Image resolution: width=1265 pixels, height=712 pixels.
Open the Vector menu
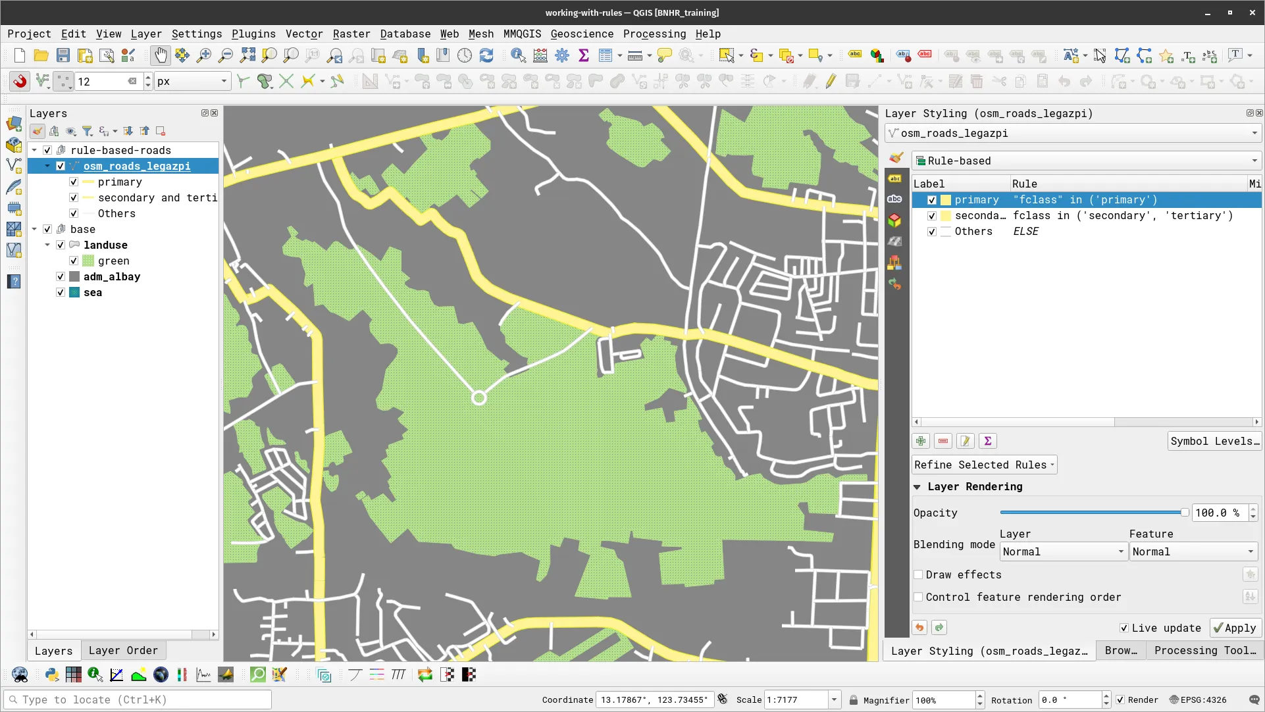click(x=303, y=34)
